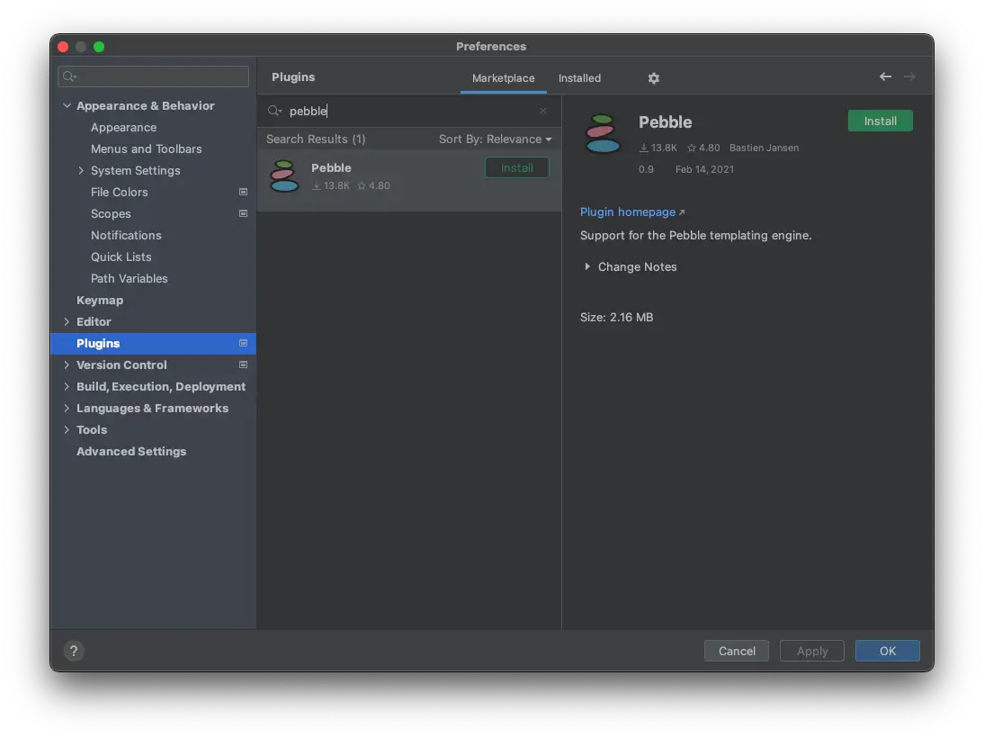
Task: Open the plugins gear settings menu
Action: pyautogui.click(x=653, y=78)
